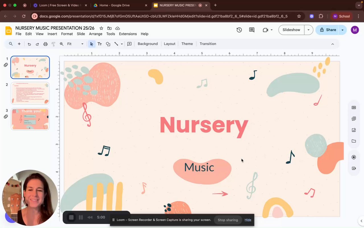364x228 pixels.
Task: Open the comments history icon
Action: (x=252, y=30)
